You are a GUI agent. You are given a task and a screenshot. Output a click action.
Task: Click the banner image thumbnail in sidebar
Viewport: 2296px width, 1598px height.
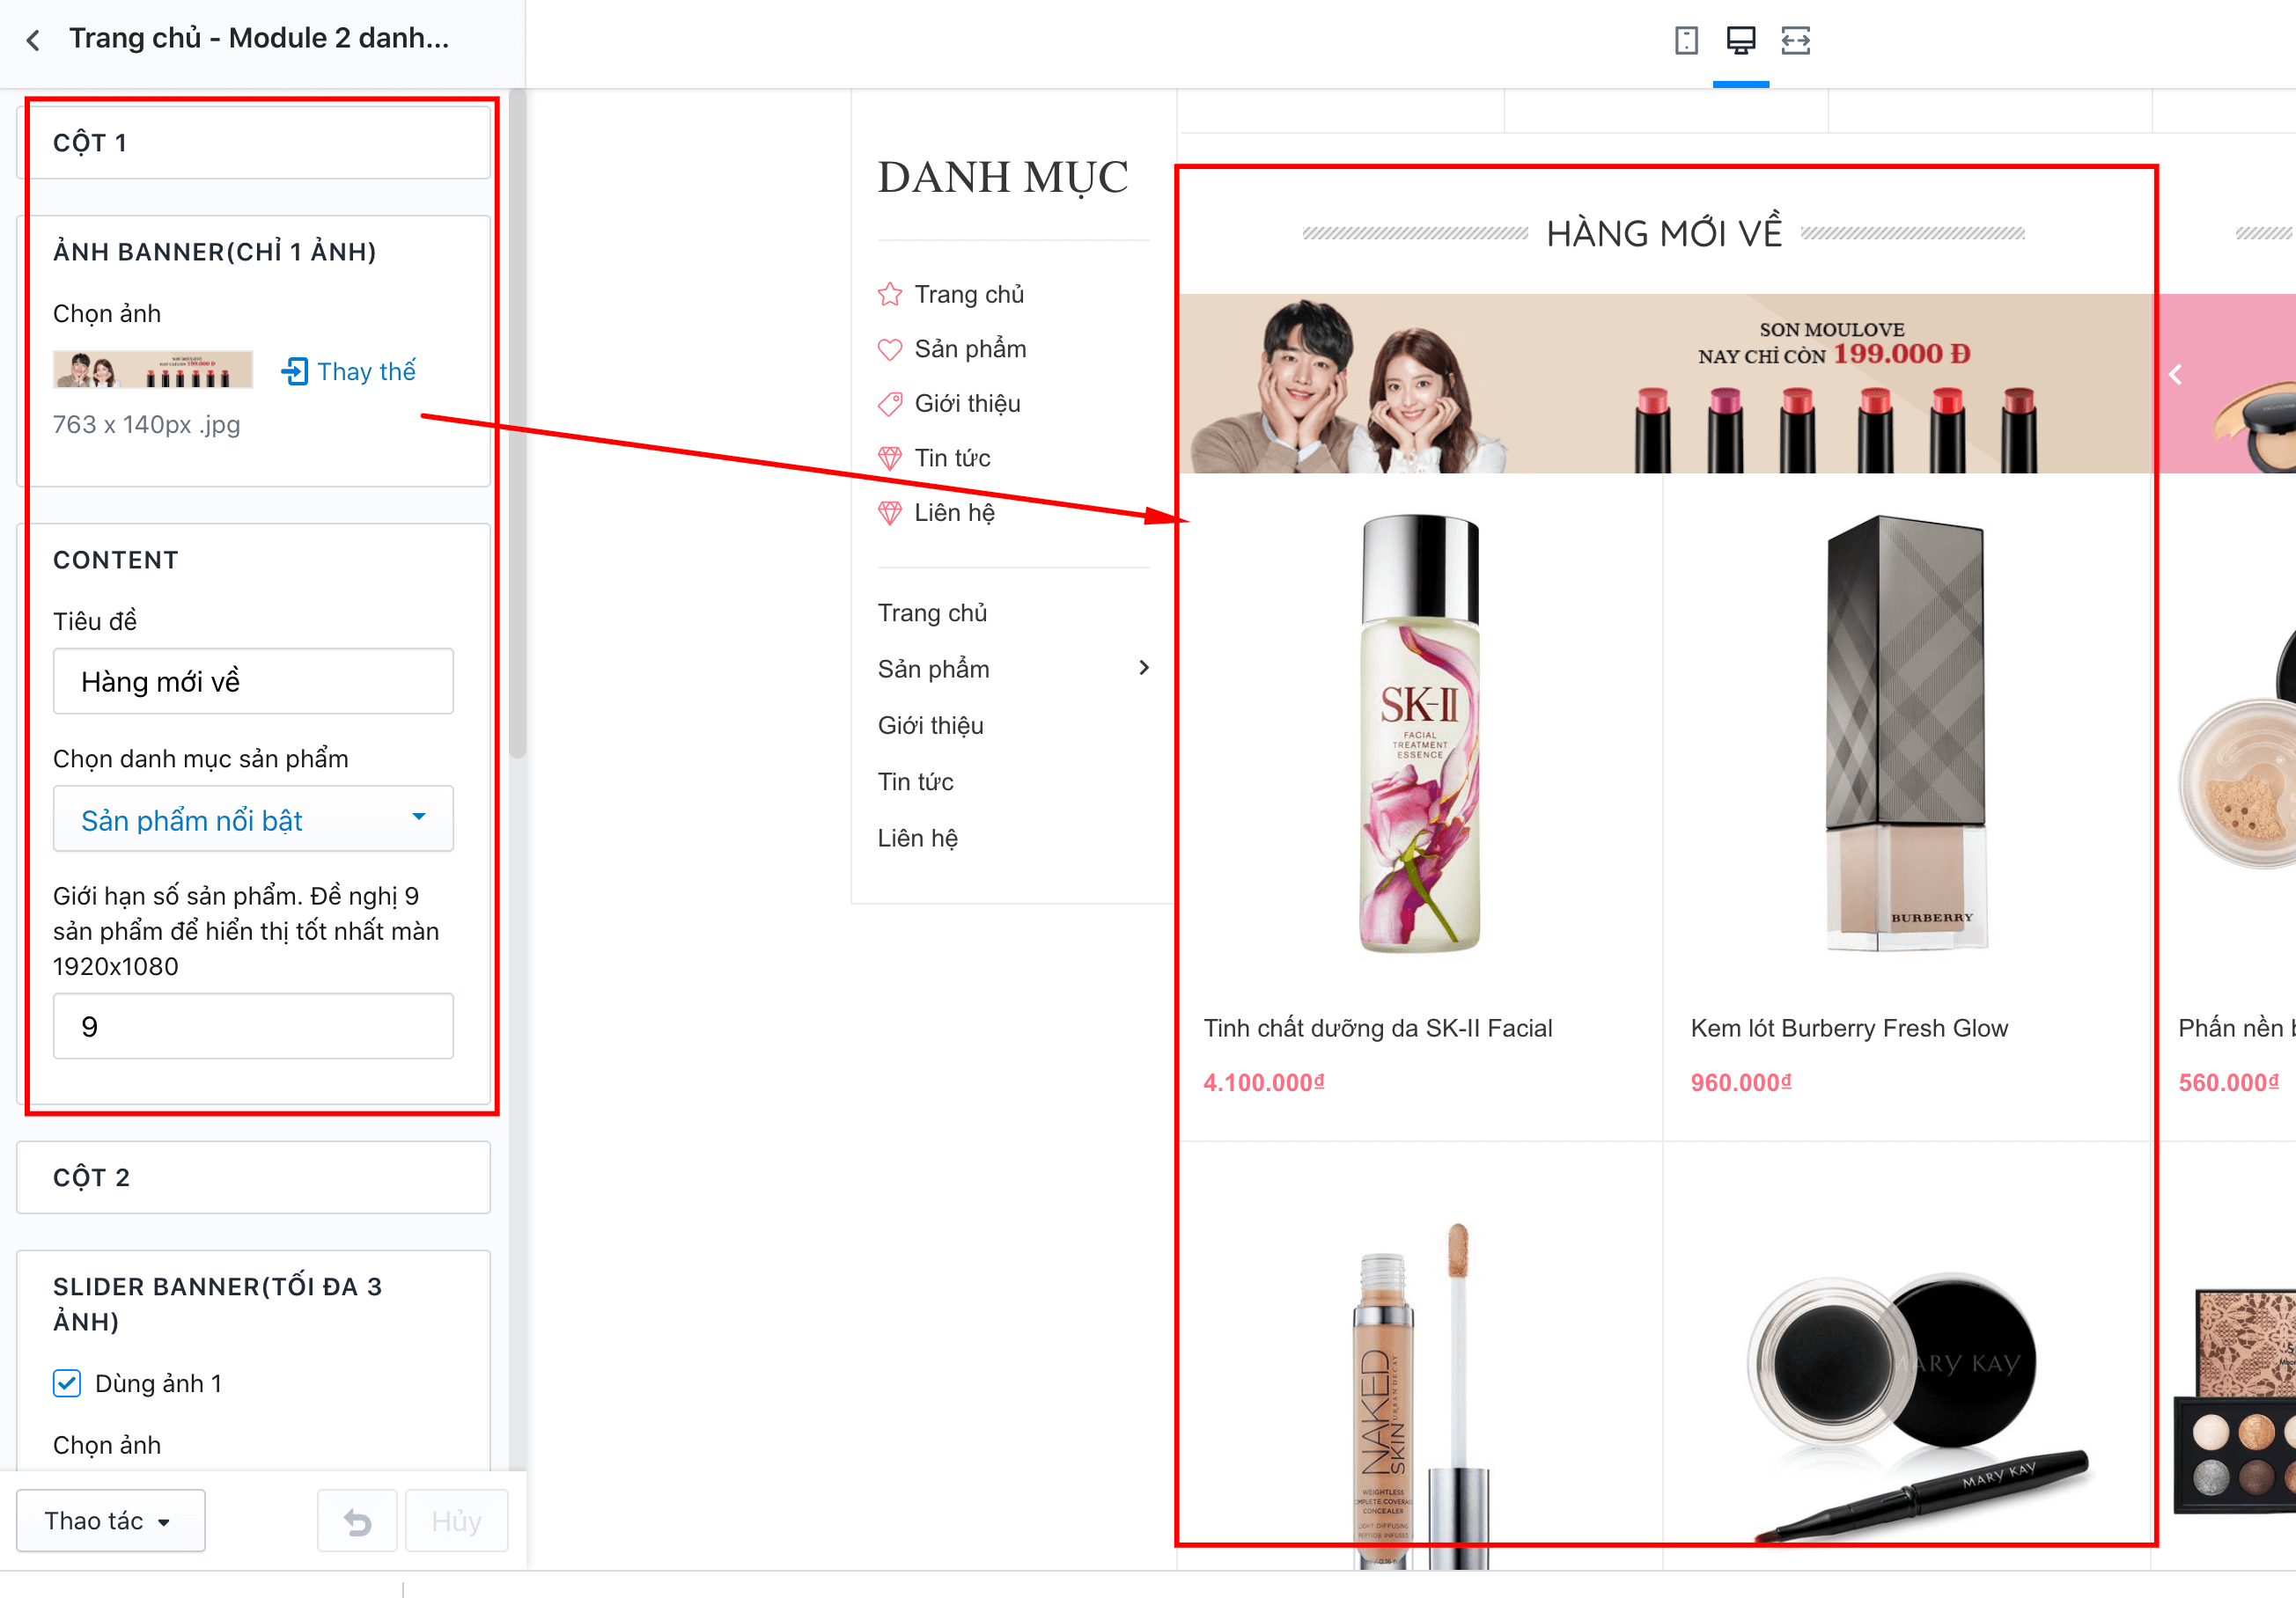tap(153, 370)
